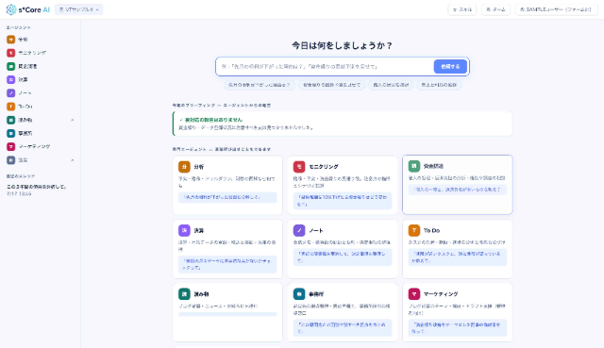Toggle the 設定 chevron in the sidebar
The height and width of the screenshot is (348, 604).
72,160
